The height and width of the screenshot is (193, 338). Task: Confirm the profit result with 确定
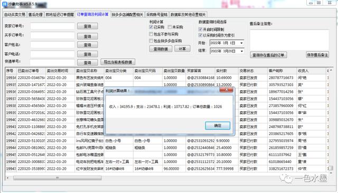(218, 126)
